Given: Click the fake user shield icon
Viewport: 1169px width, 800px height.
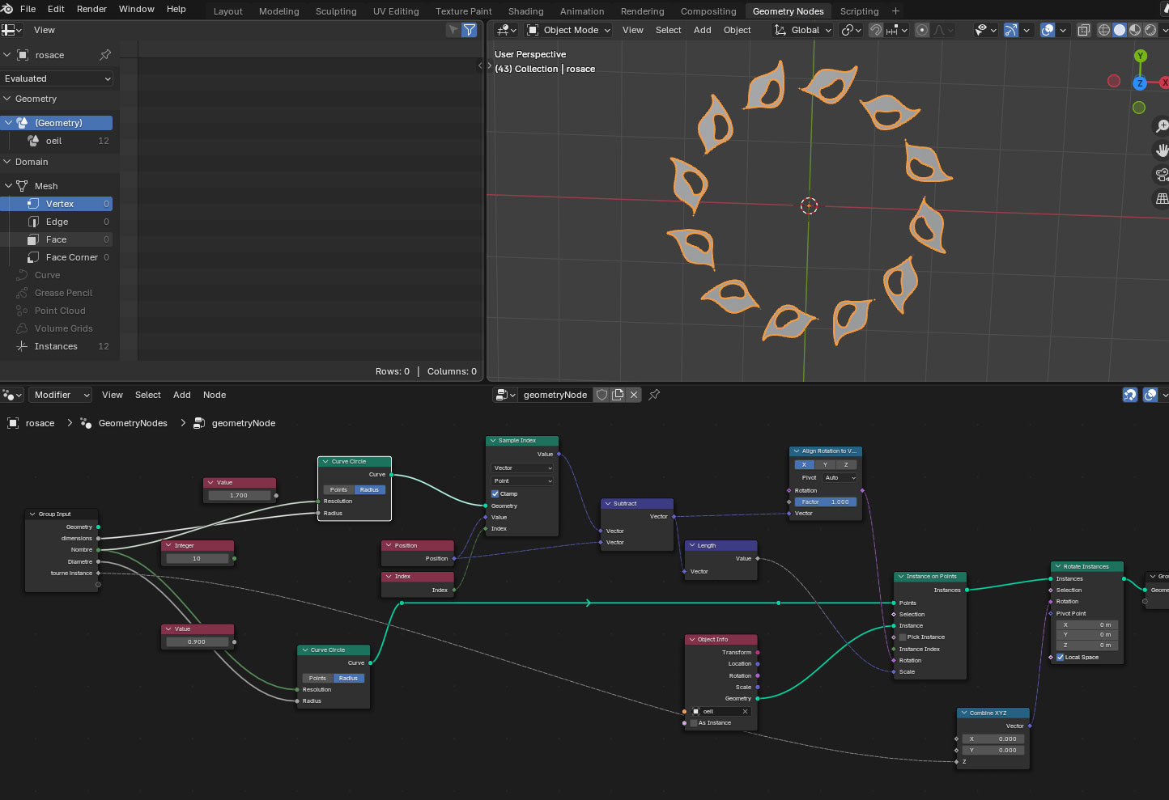Looking at the screenshot, I should click(602, 395).
